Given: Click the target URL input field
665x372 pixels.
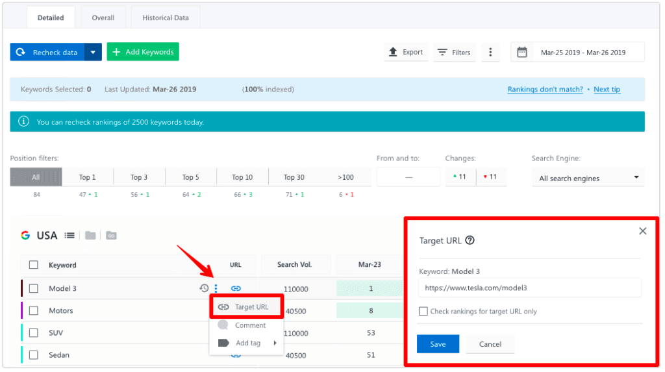Looking at the screenshot, I should (x=530, y=288).
